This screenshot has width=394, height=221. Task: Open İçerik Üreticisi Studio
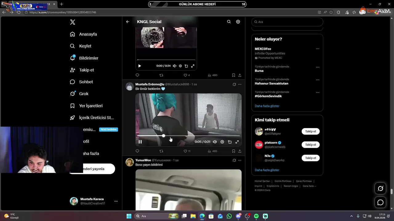point(92,118)
